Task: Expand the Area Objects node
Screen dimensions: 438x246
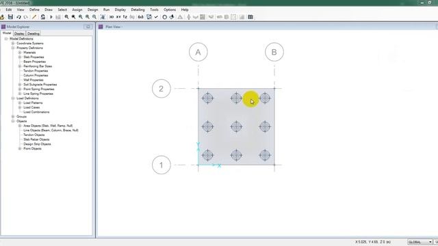Action: point(20,126)
